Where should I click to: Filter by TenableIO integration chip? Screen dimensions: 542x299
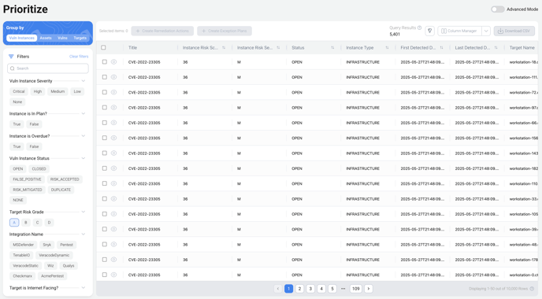(x=21, y=255)
